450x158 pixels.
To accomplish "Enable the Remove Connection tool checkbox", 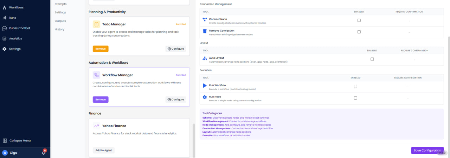I will (x=359, y=32).
